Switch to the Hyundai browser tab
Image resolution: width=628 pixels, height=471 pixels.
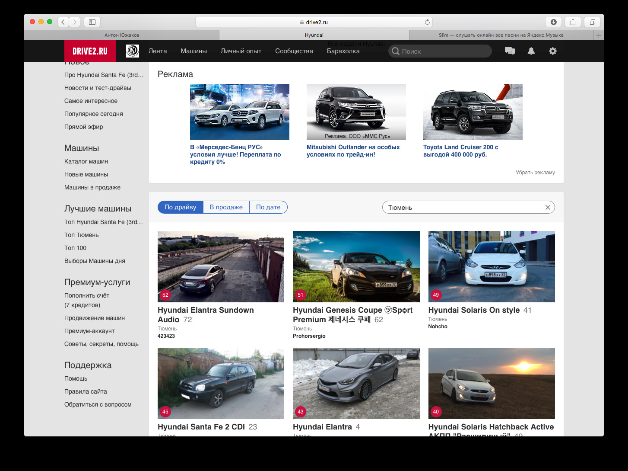pyautogui.click(x=314, y=35)
